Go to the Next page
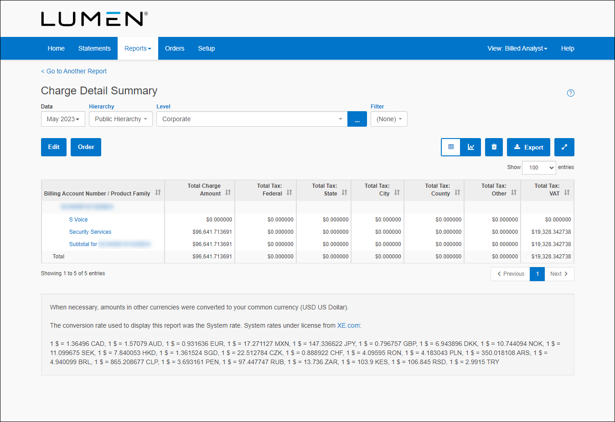Viewport: 615px width, 422px height. pos(559,274)
